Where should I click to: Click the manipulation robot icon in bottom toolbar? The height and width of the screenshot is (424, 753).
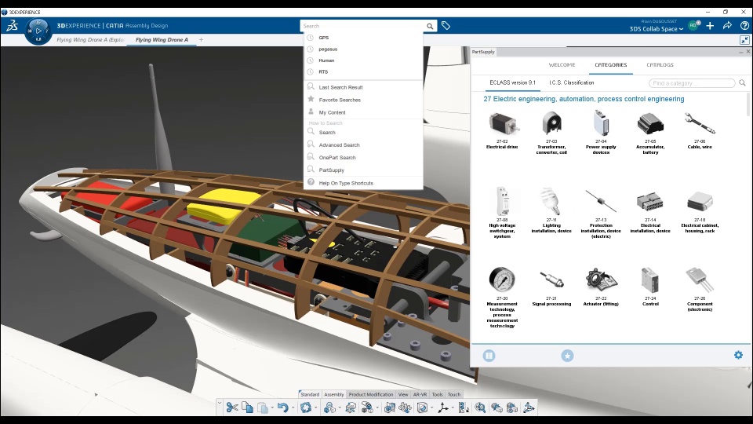(528, 408)
